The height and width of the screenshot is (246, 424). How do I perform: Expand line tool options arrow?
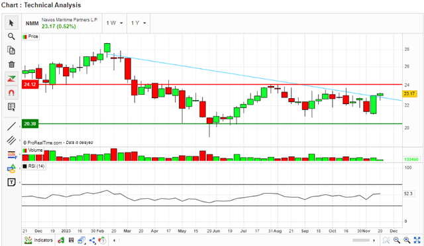pos(20,127)
